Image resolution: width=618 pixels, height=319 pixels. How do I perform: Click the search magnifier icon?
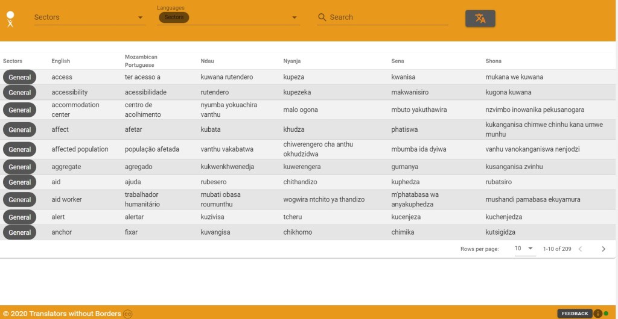(322, 17)
